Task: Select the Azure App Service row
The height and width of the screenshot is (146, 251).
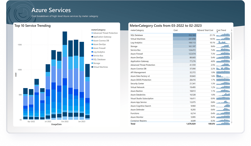Action: click(180, 102)
